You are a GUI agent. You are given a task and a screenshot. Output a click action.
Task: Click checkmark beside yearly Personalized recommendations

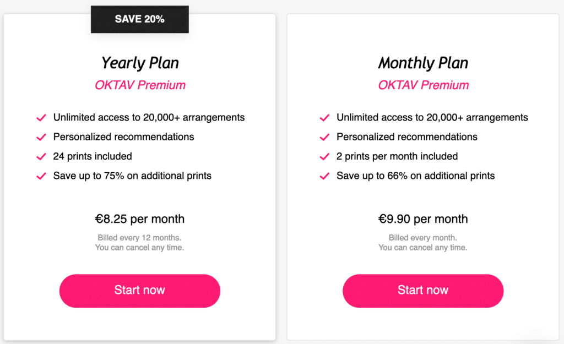coord(41,137)
